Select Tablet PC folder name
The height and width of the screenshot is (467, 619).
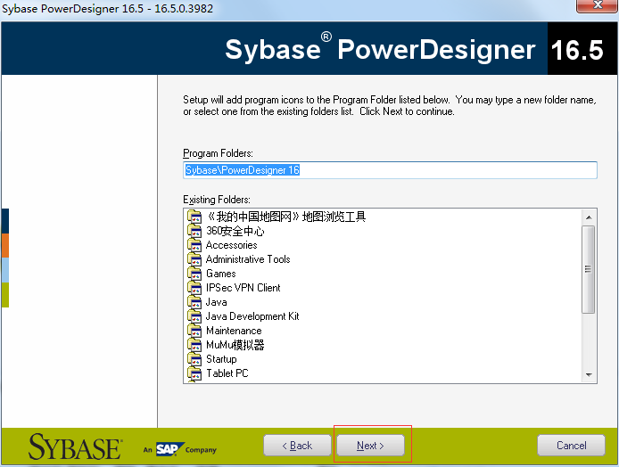click(x=227, y=373)
